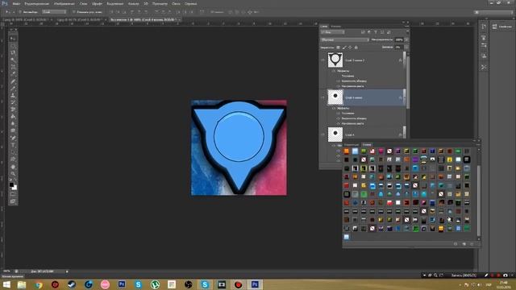516x290 pixels.
Task: Select the Eyedropper tool
Action: (x=13, y=74)
